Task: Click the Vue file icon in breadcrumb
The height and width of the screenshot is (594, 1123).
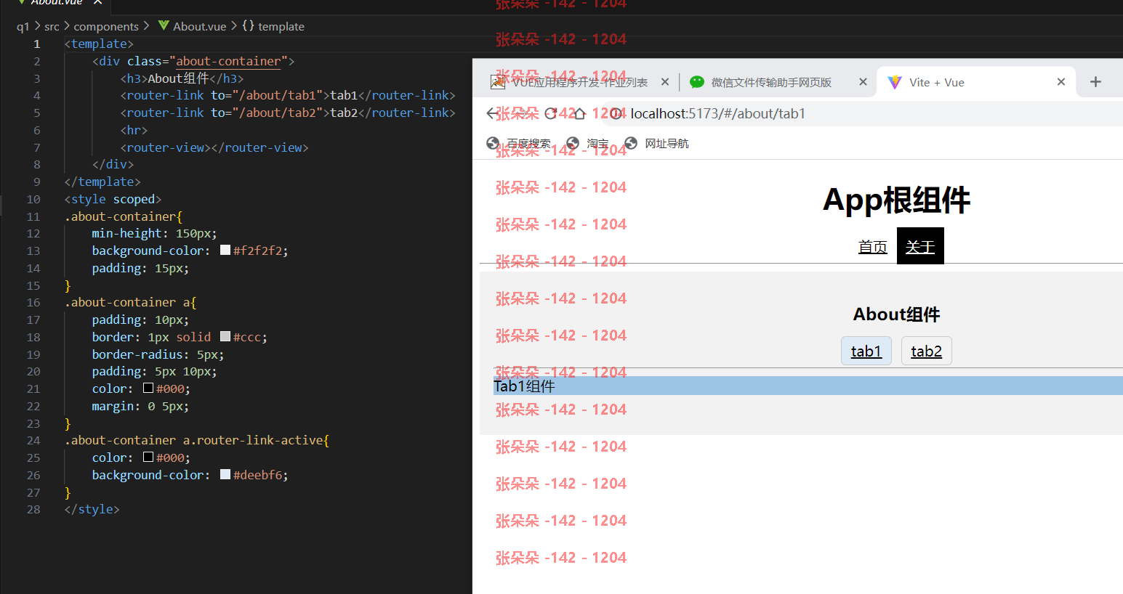Action: (164, 25)
